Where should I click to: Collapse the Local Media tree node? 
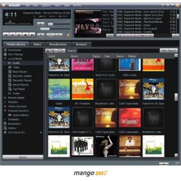click(x=5, y=59)
